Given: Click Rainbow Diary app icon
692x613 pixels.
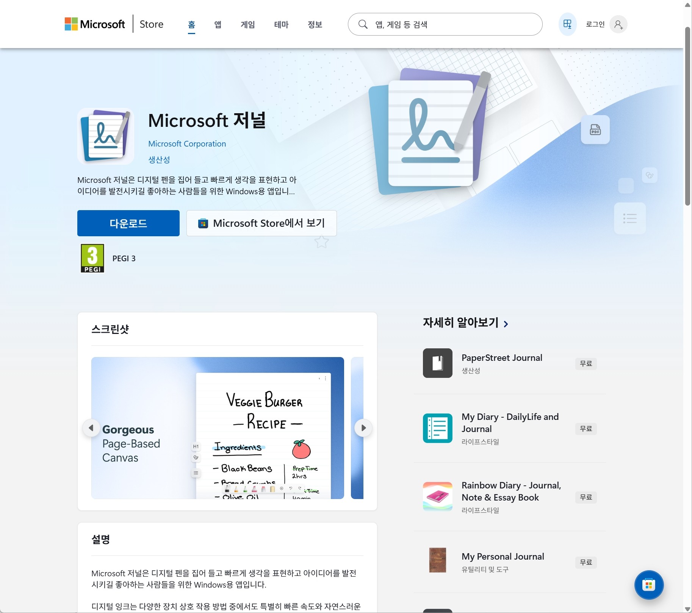Looking at the screenshot, I should tap(437, 497).
